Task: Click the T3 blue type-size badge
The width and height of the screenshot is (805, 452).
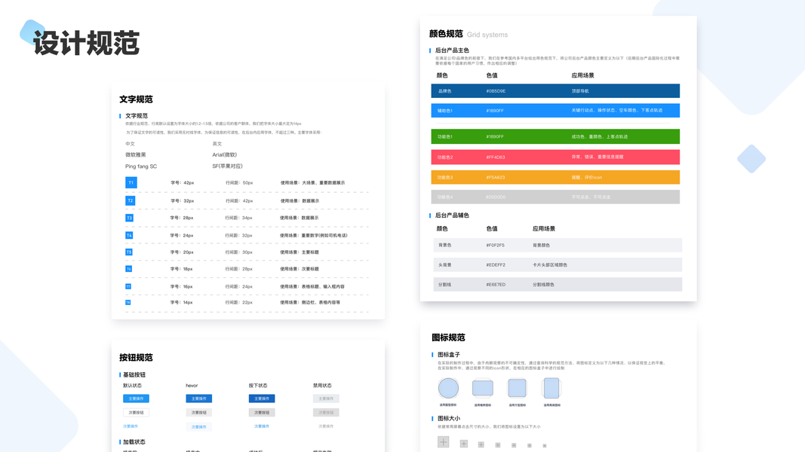Action: click(x=129, y=218)
